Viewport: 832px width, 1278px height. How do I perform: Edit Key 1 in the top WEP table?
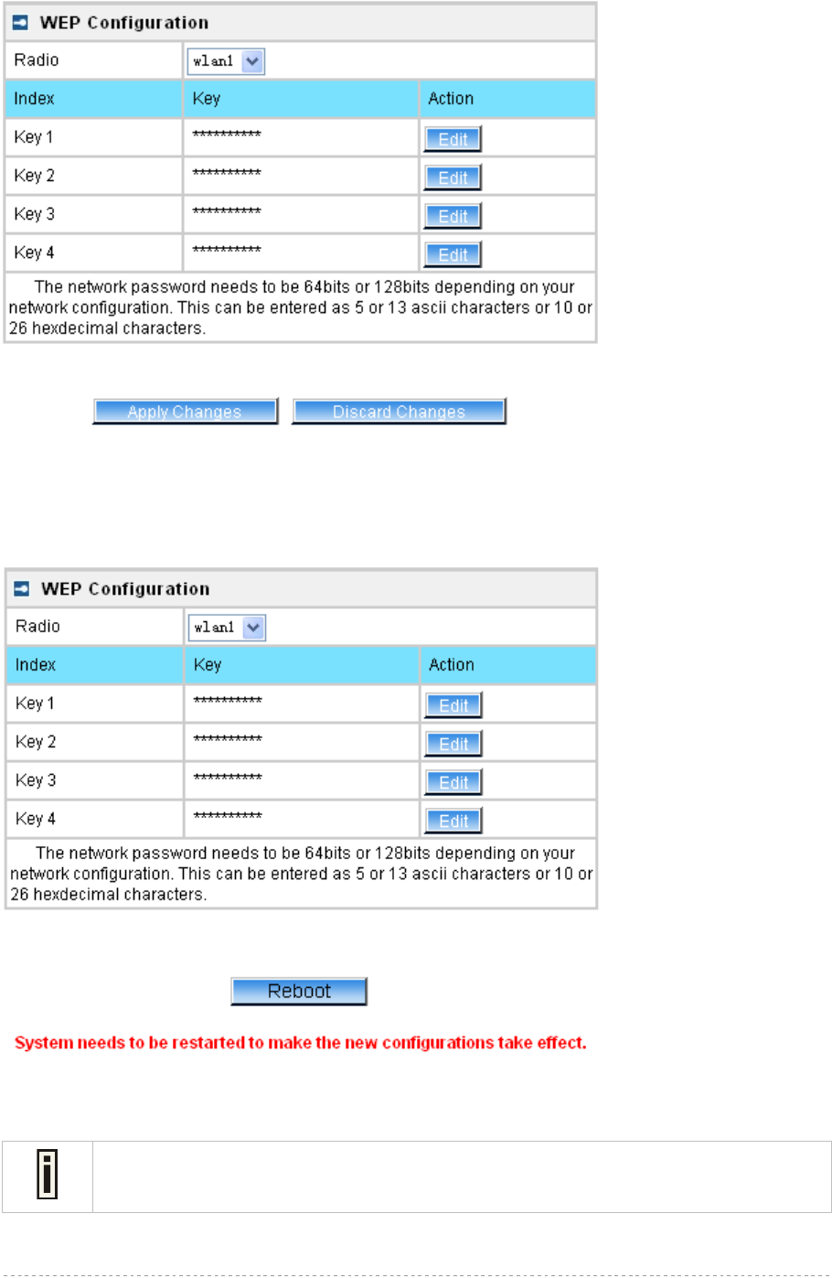[x=453, y=139]
